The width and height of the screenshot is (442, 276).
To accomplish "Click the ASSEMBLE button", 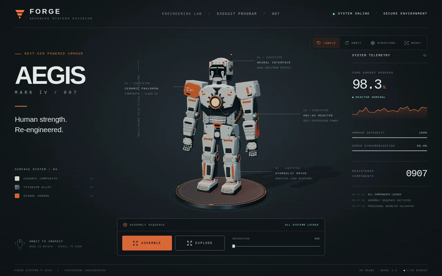I will (147, 243).
